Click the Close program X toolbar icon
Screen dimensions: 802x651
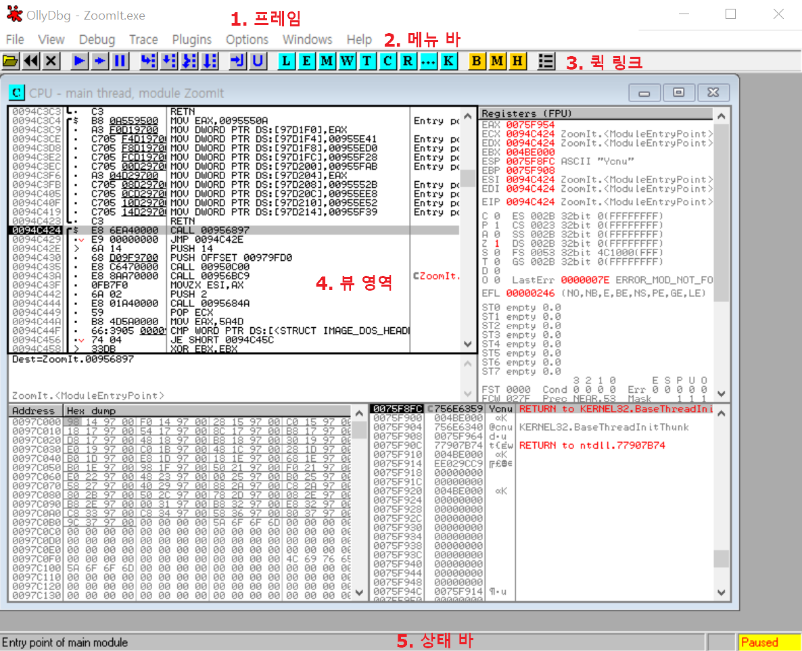[51, 61]
